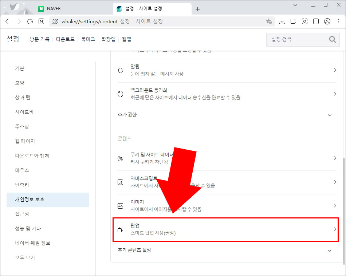Open the Downloads icon in the toolbar
This screenshot has width=346, height=276.
point(282,21)
